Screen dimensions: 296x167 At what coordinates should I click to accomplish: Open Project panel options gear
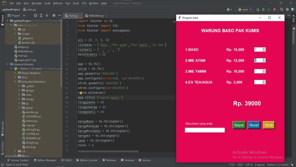click(x=54, y=16)
